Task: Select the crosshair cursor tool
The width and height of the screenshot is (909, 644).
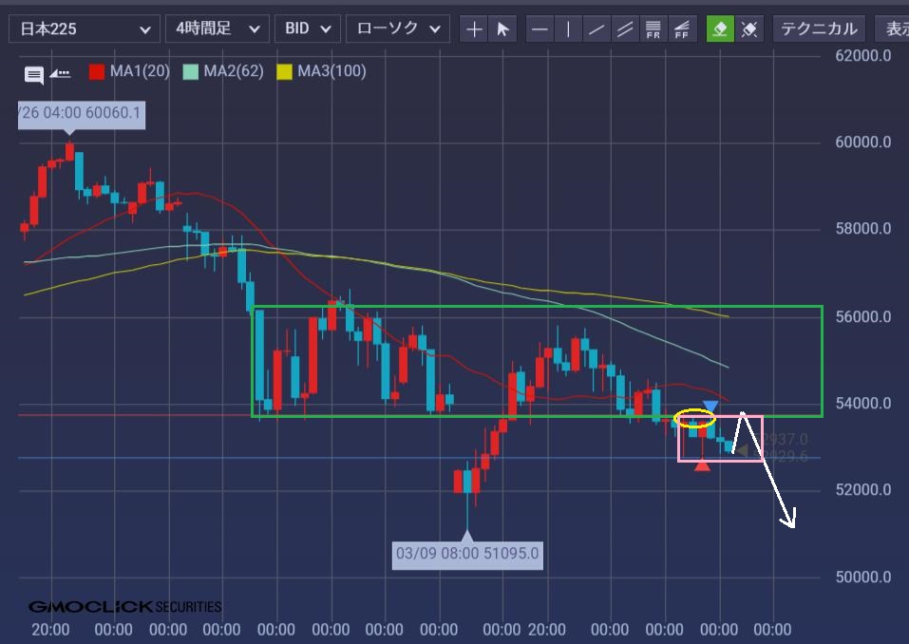Action: point(474,29)
